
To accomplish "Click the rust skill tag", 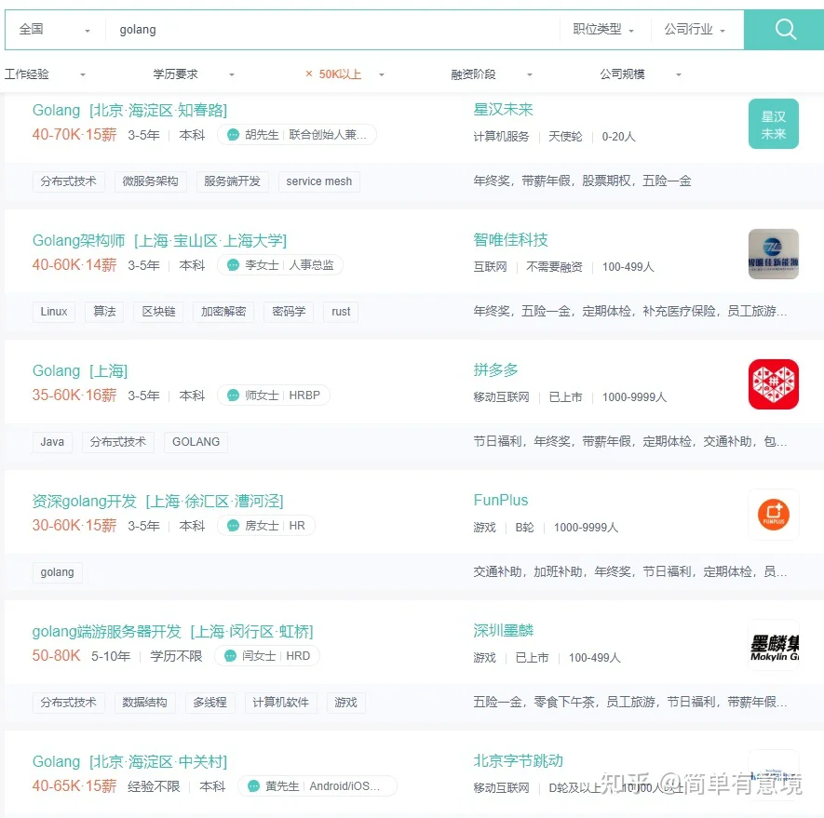I will tap(341, 312).
